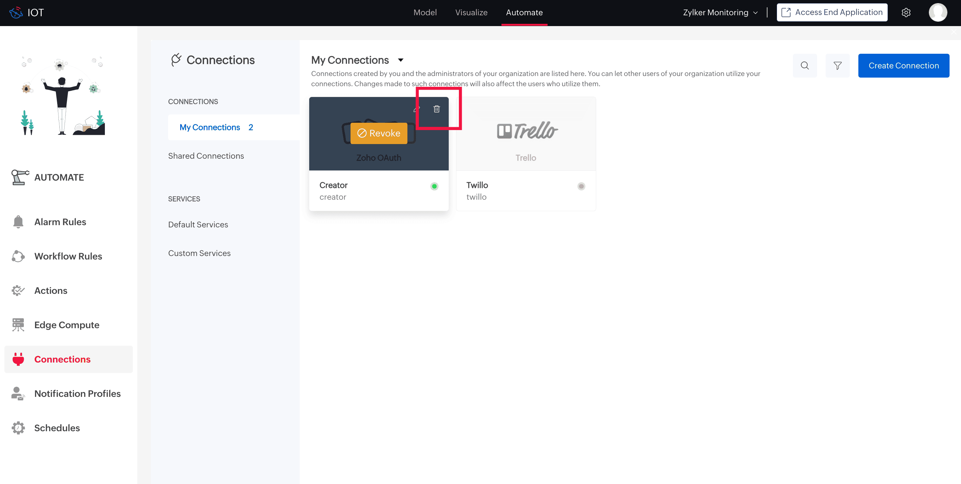
Task: Click the Create Connection button
Action: (903, 66)
